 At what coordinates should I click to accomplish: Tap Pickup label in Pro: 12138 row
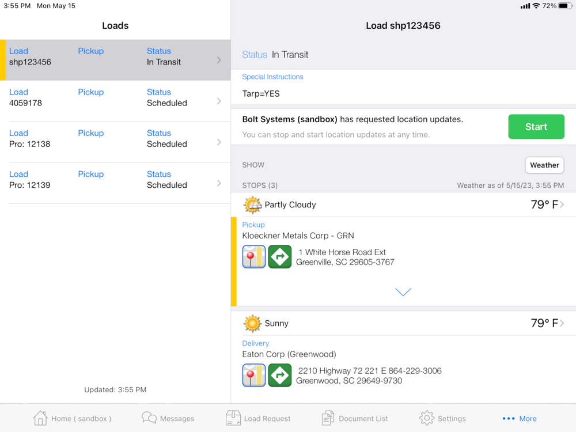tap(91, 133)
